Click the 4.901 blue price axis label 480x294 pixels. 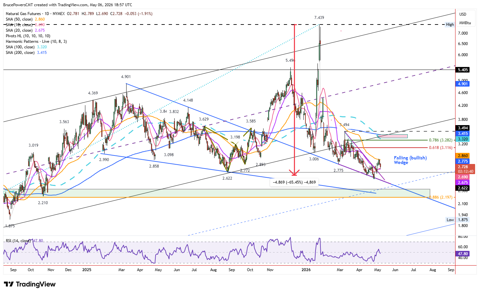click(x=463, y=84)
